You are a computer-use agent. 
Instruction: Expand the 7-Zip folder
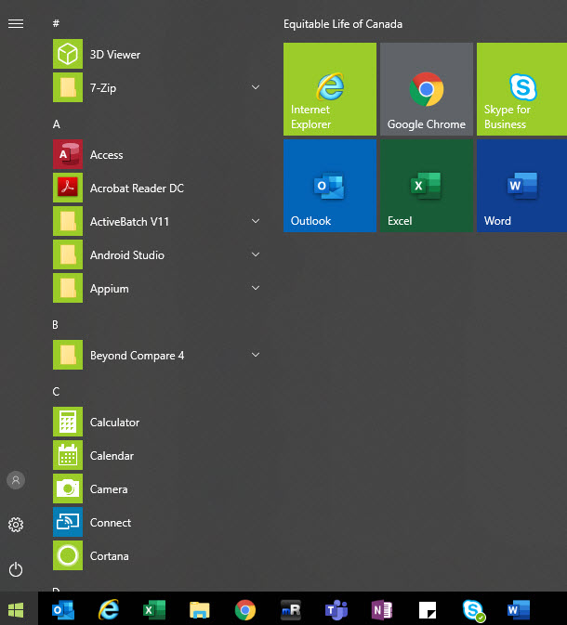tap(256, 87)
